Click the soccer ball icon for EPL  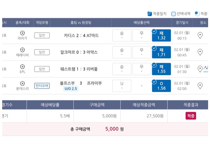tap(22, 67)
